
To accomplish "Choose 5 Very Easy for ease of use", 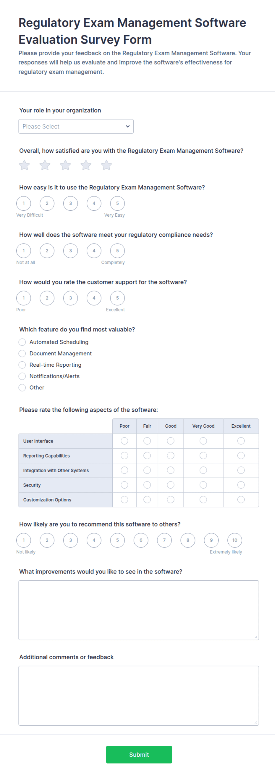I will [117, 203].
